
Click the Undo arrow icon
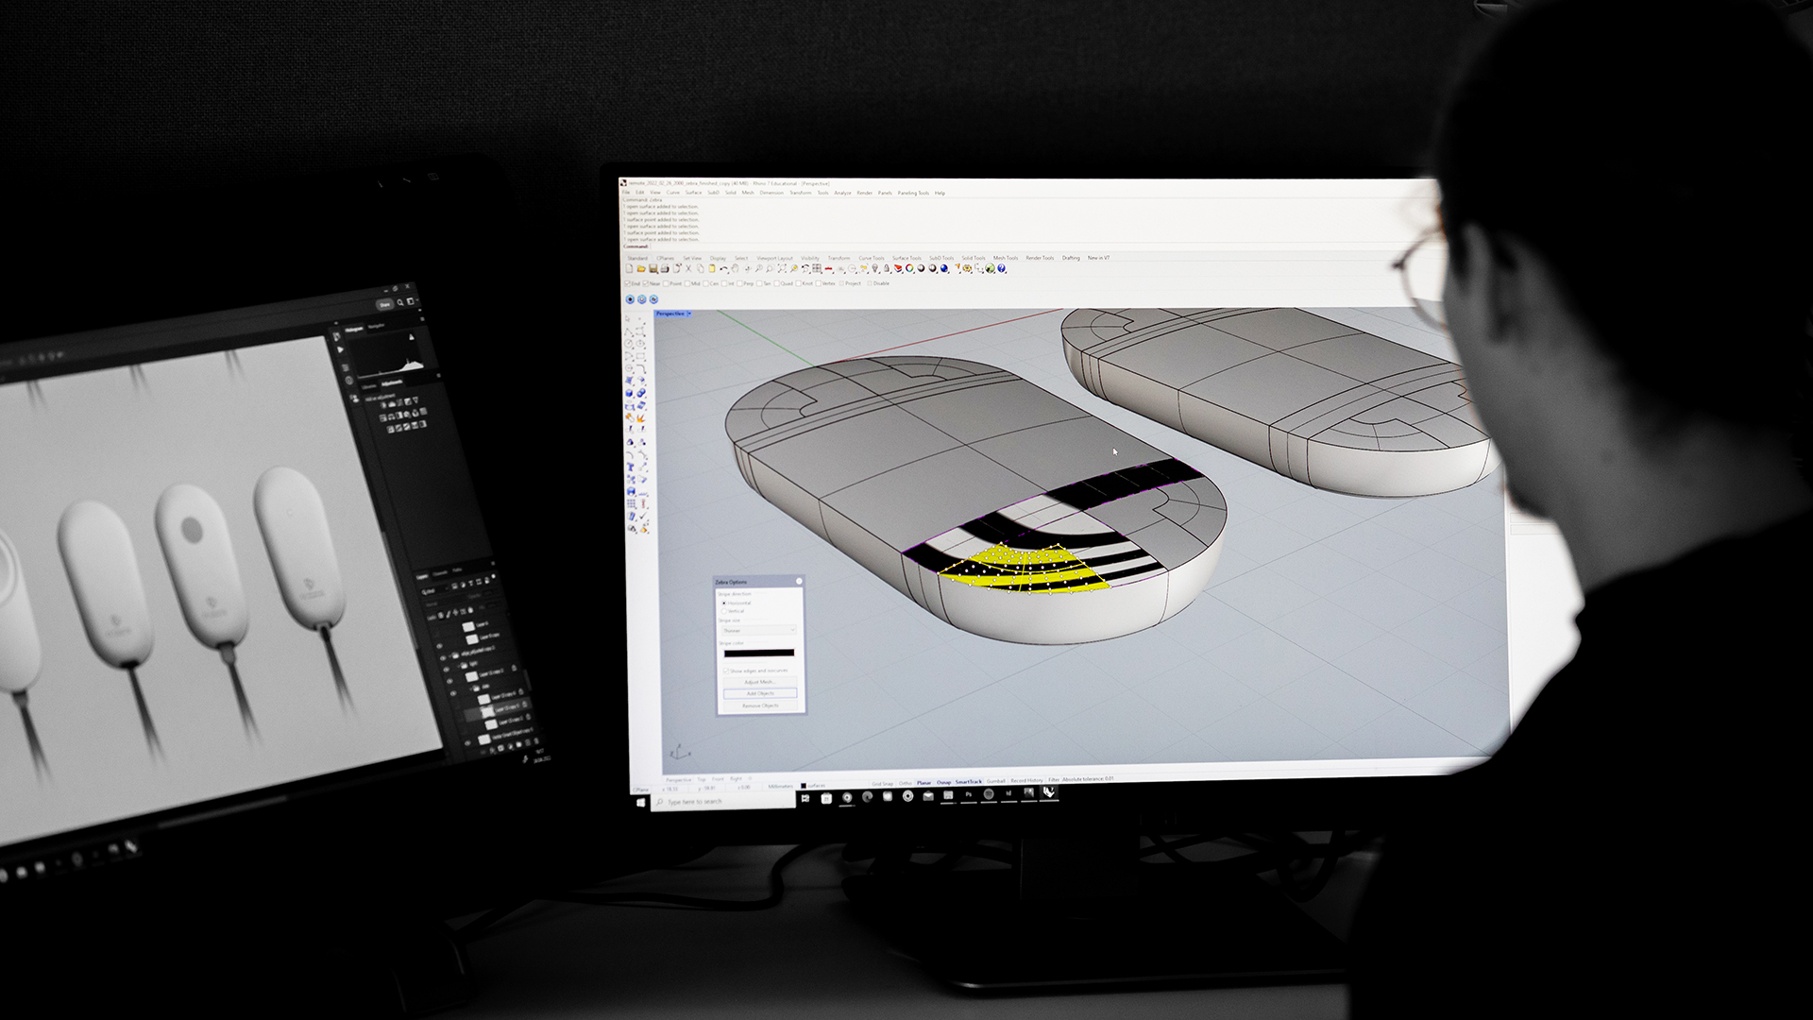(x=723, y=268)
